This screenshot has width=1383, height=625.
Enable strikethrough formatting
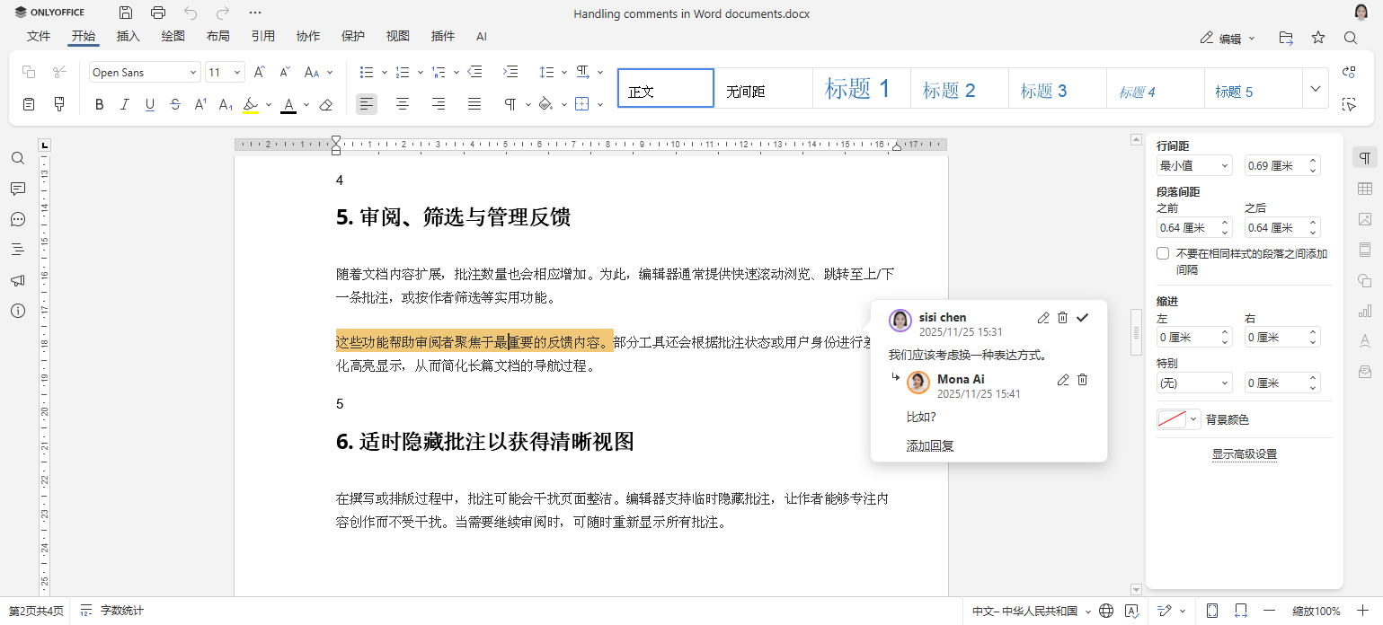pyautogui.click(x=174, y=104)
